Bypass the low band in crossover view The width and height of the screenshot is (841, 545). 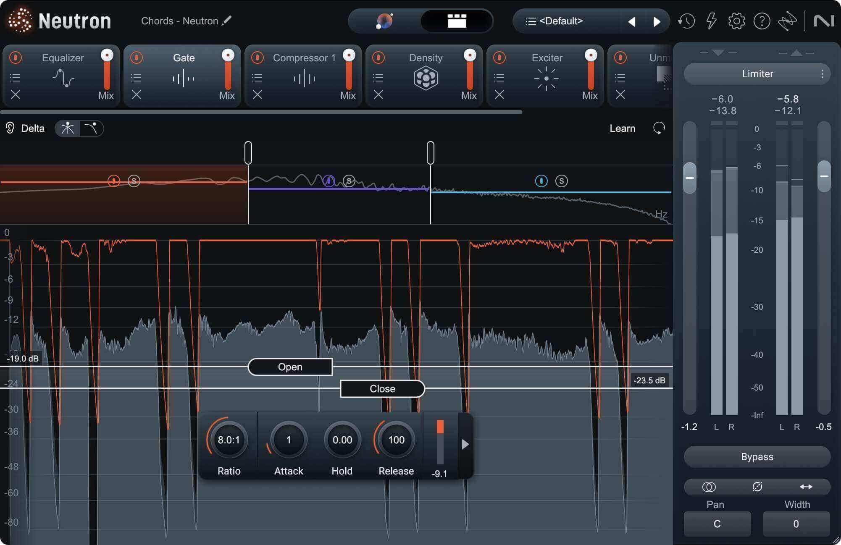114,181
